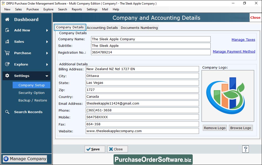Click the red Close in header
The height and width of the screenshot is (165, 262).
pyautogui.click(x=255, y=17)
